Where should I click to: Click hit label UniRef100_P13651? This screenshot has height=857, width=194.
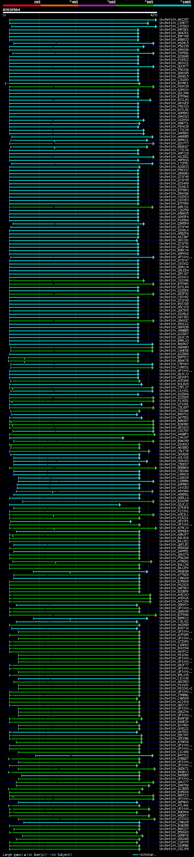pyautogui.click(x=174, y=401)
